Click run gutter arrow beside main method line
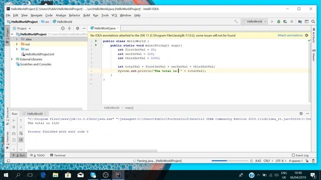This screenshot has width=321, height=180. tap(96, 45)
